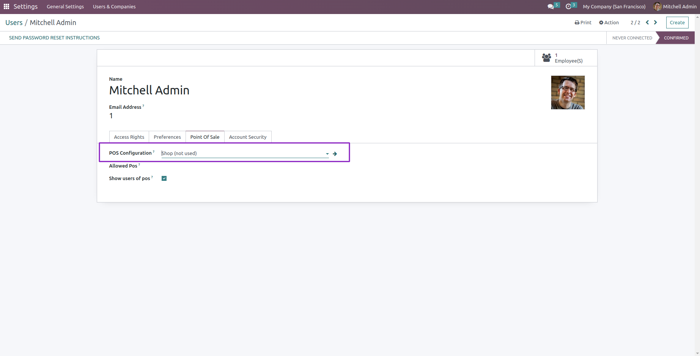Open conversations via the chat bubble icon
This screenshot has width=700, height=356.
pyautogui.click(x=551, y=6)
